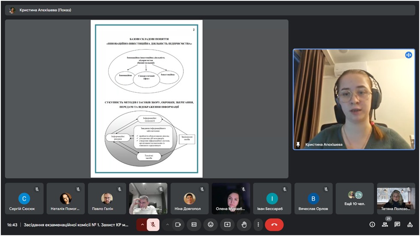
Task: Open the meeting details info icon
Action: (372, 224)
